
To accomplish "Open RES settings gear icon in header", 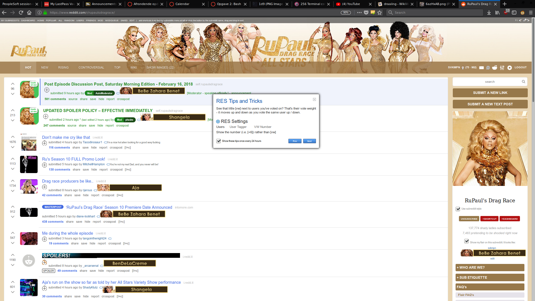I will (x=510, y=68).
